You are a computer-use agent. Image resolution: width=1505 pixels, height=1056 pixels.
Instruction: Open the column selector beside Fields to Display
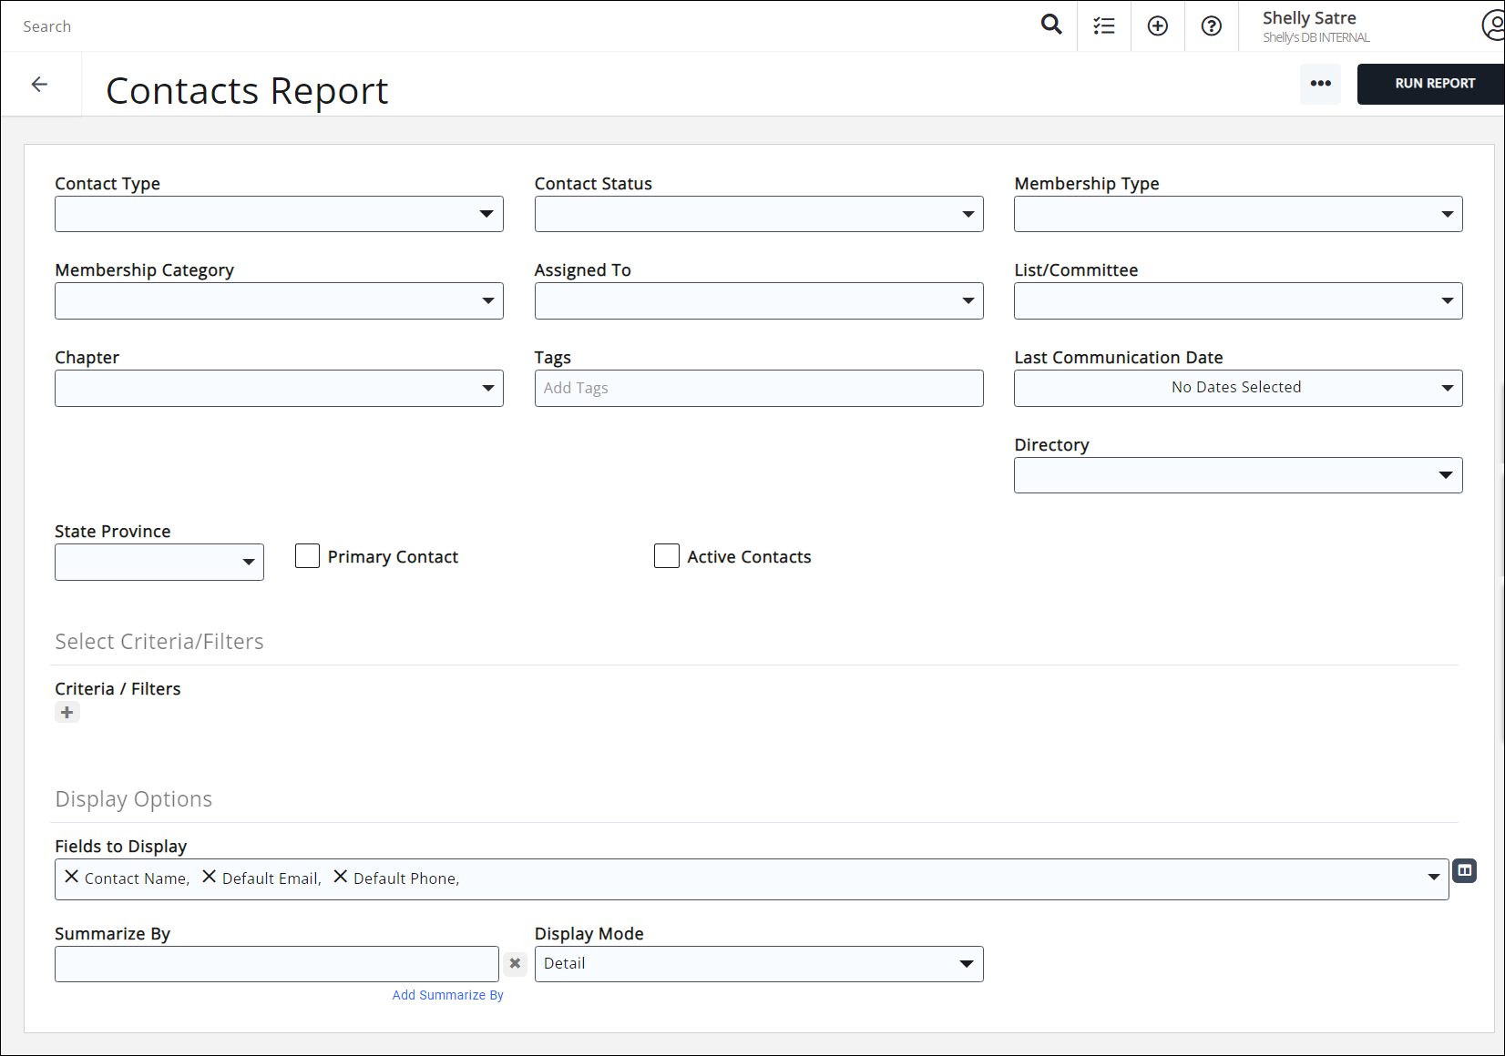click(x=1464, y=870)
